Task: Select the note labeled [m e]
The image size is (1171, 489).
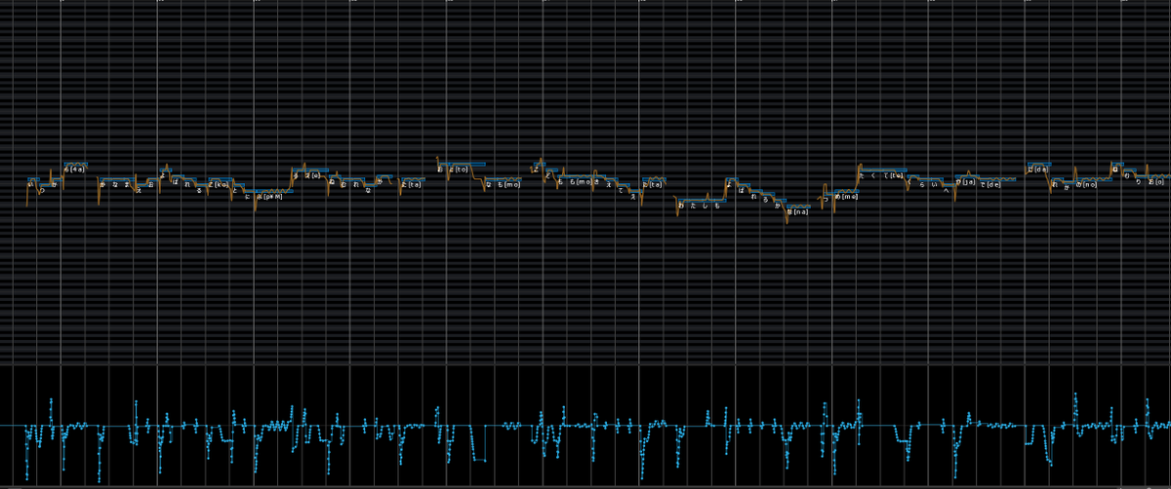Action: [847, 191]
